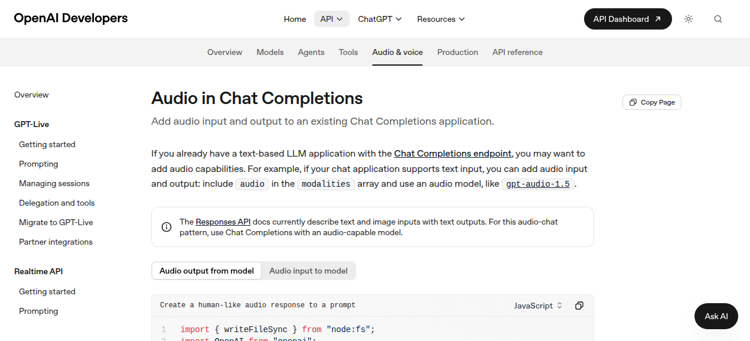Switch to the Overview tab in the sub-navigation bar
This screenshot has width=750, height=341.
point(225,52)
